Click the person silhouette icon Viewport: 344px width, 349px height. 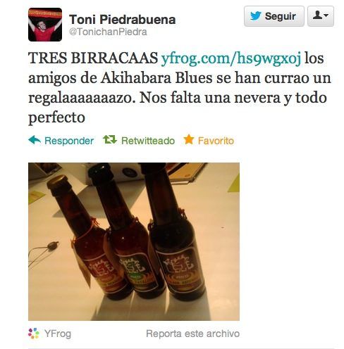click(x=318, y=15)
